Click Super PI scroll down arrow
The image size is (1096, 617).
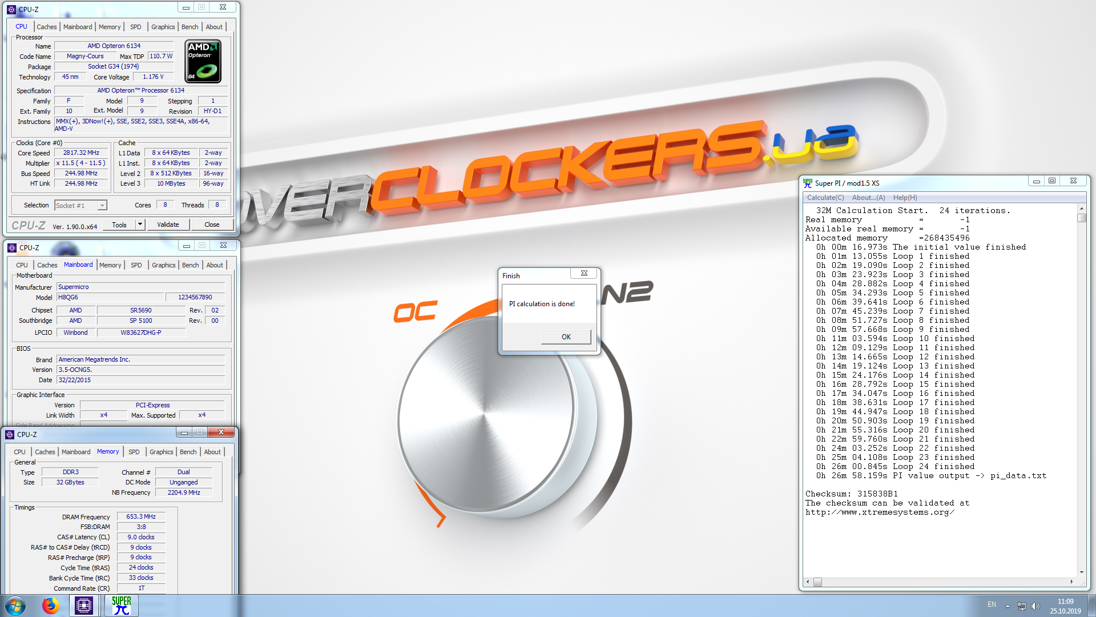tap(1081, 572)
